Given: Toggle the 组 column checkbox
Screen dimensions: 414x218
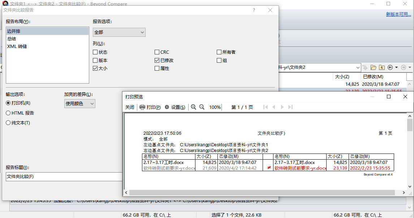Looking at the screenshot, I should [x=219, y=60].
